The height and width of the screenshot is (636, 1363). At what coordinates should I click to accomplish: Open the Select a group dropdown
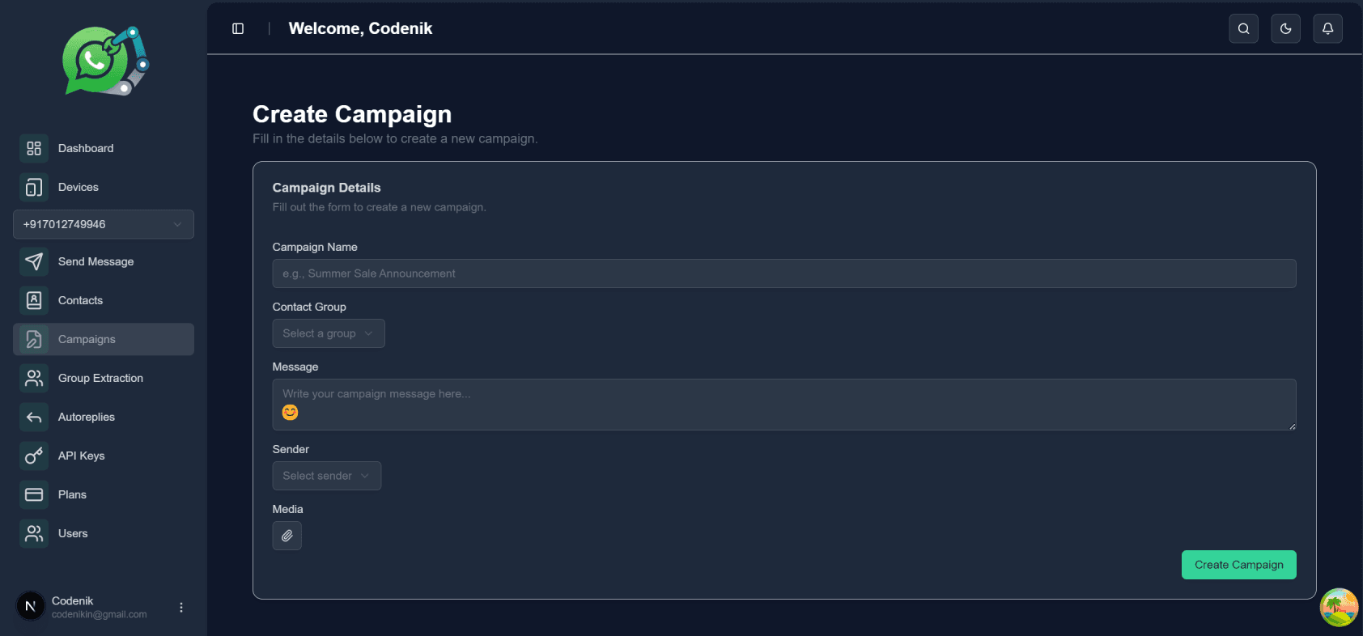click(328, 333)
